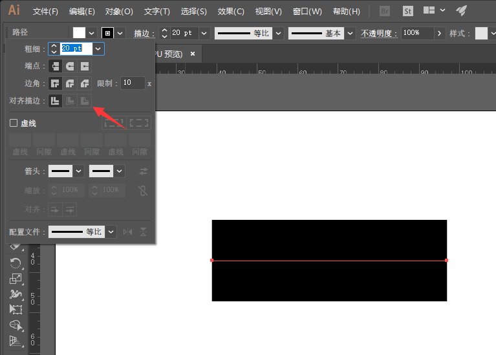Flip profile across icon at panel bottom
496x355 pixels.
pos(143,232)
